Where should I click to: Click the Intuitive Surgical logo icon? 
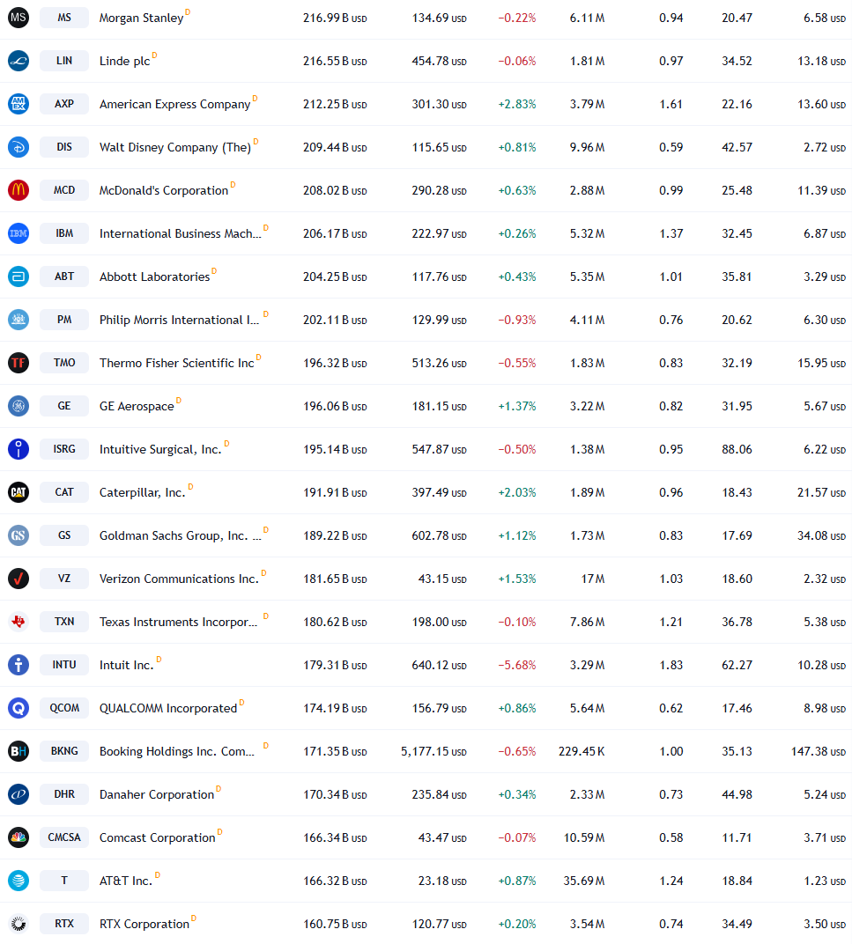(19, 449)
